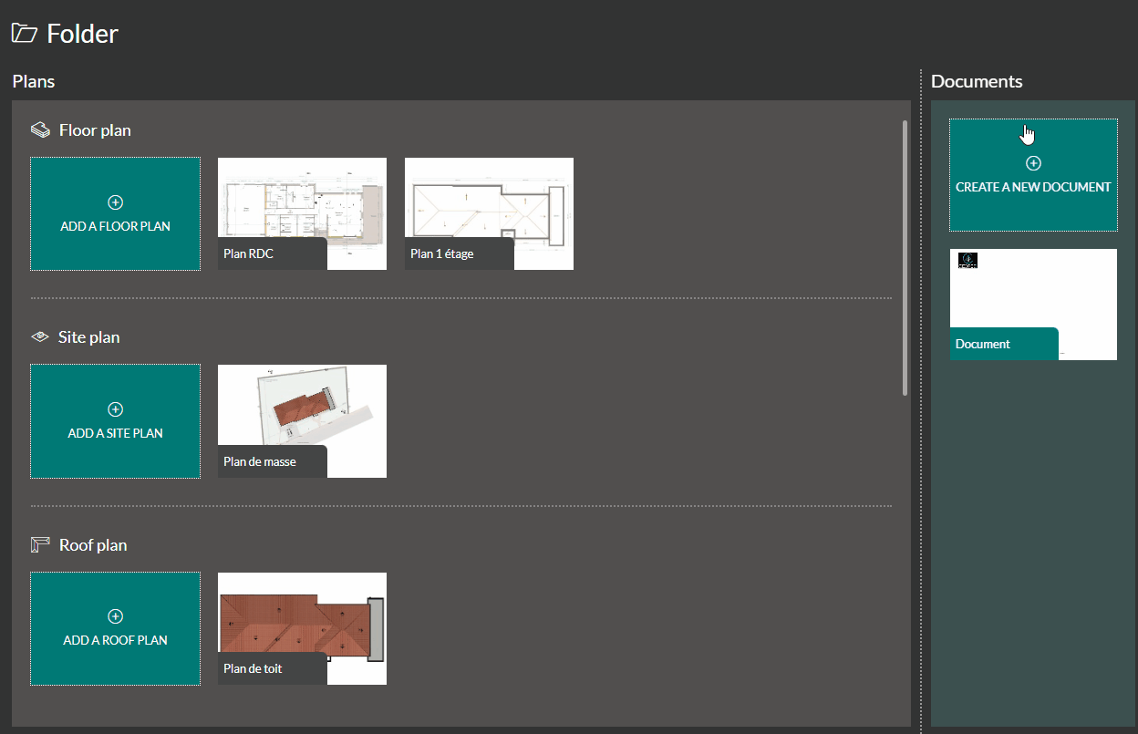Click the Floor plan section heading text

click(x=95, y=130)
